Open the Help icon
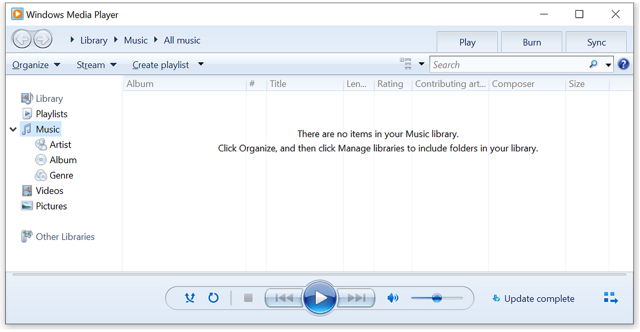The image size is (640, 332). [623, 64]
